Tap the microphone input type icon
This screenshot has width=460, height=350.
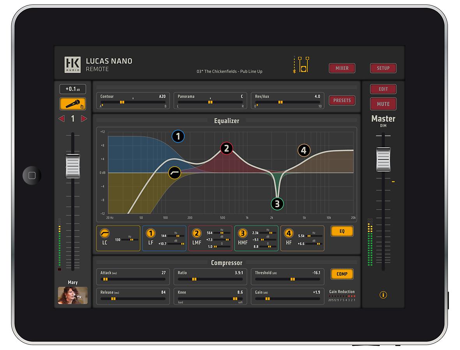73,104
